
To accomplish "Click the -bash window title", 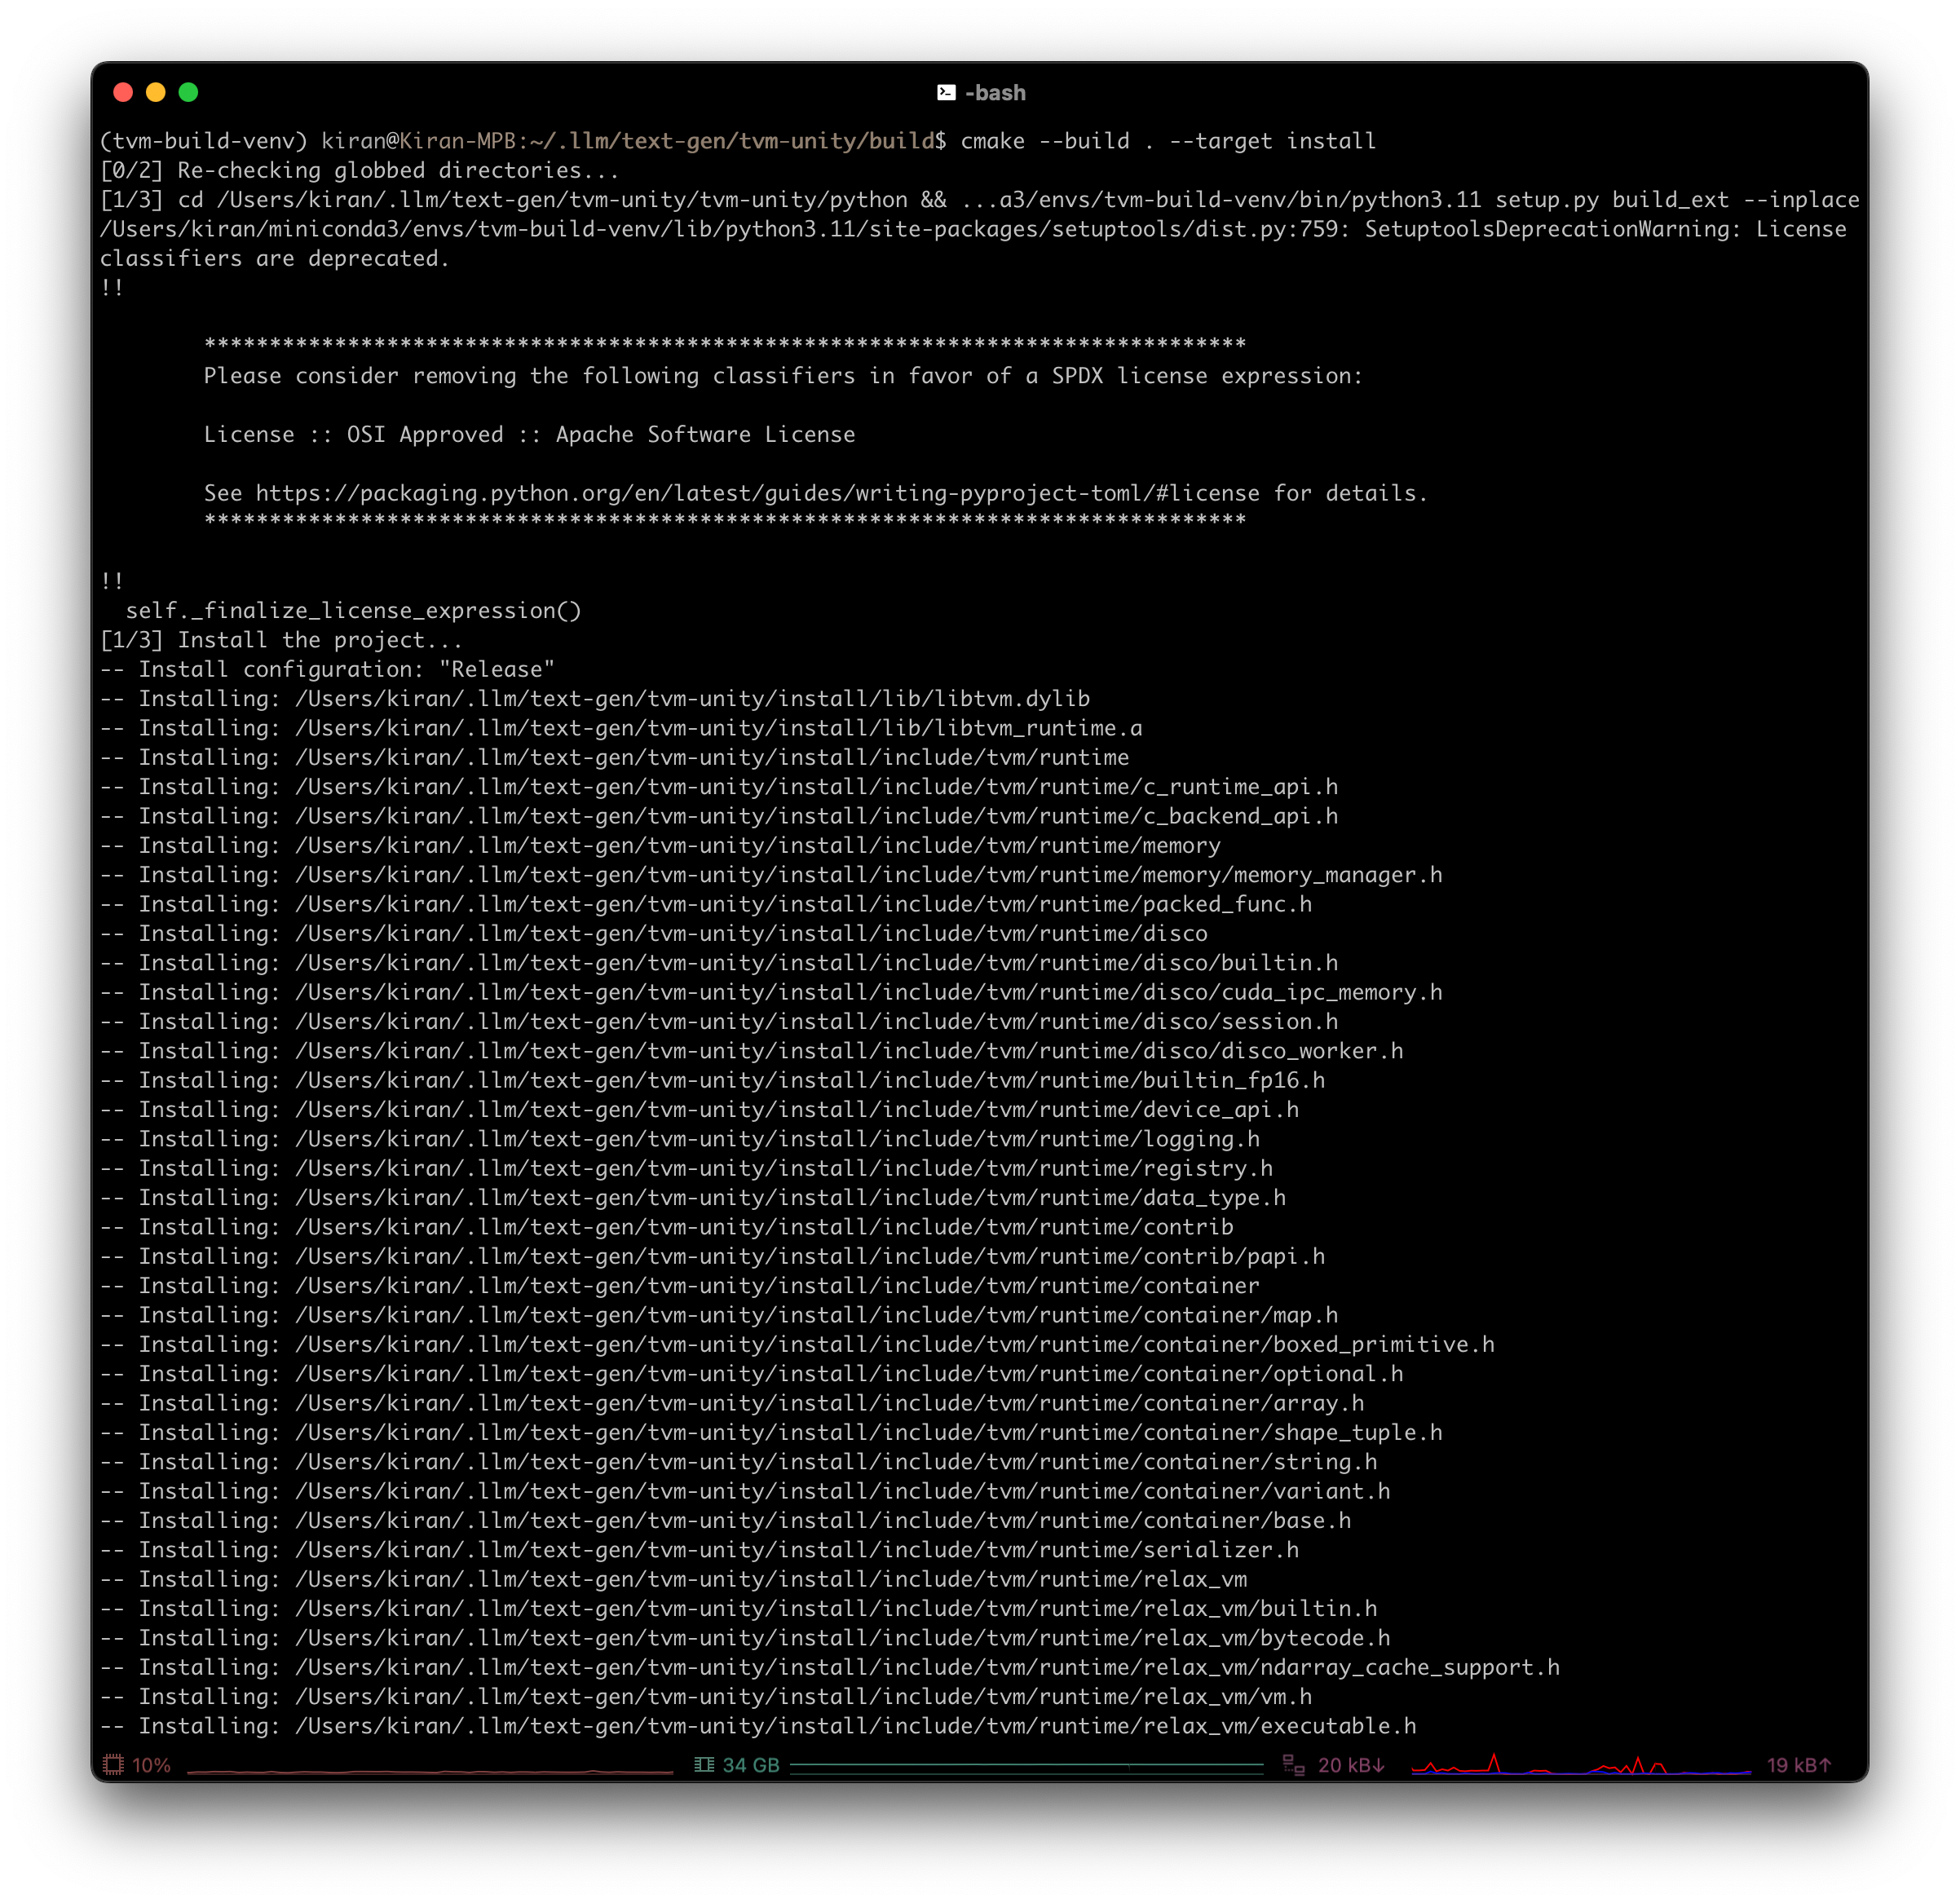I will pyautogui.click(x=995, y=93).
